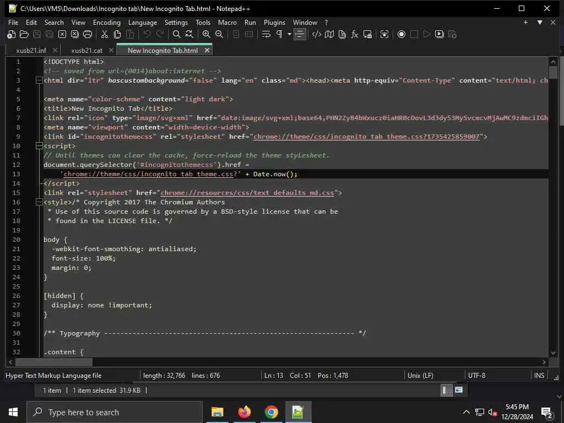Click the macro Playback icon

[427, 35]
